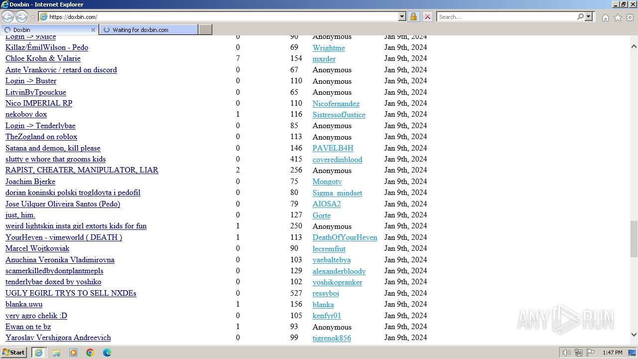Click the Internet Explorer icon in the title bar
Viewport: 638px width, 359px height.
[5, 4]
